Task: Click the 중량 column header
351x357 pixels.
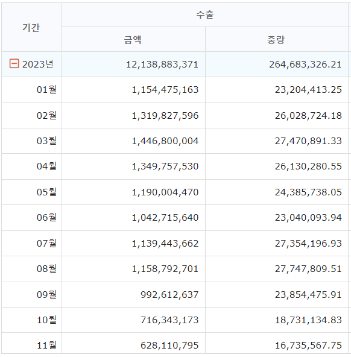Action: coord(276,39)
